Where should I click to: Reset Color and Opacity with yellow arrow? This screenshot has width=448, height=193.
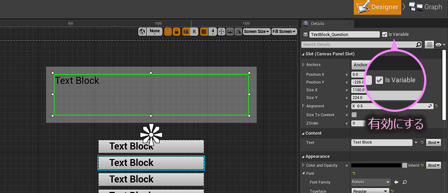(x=422, y=166)
